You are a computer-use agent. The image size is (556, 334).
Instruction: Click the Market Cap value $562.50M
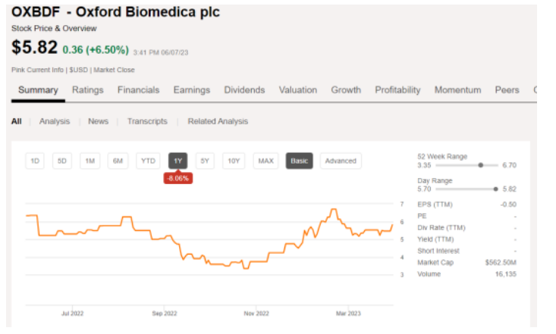point(501,263)
